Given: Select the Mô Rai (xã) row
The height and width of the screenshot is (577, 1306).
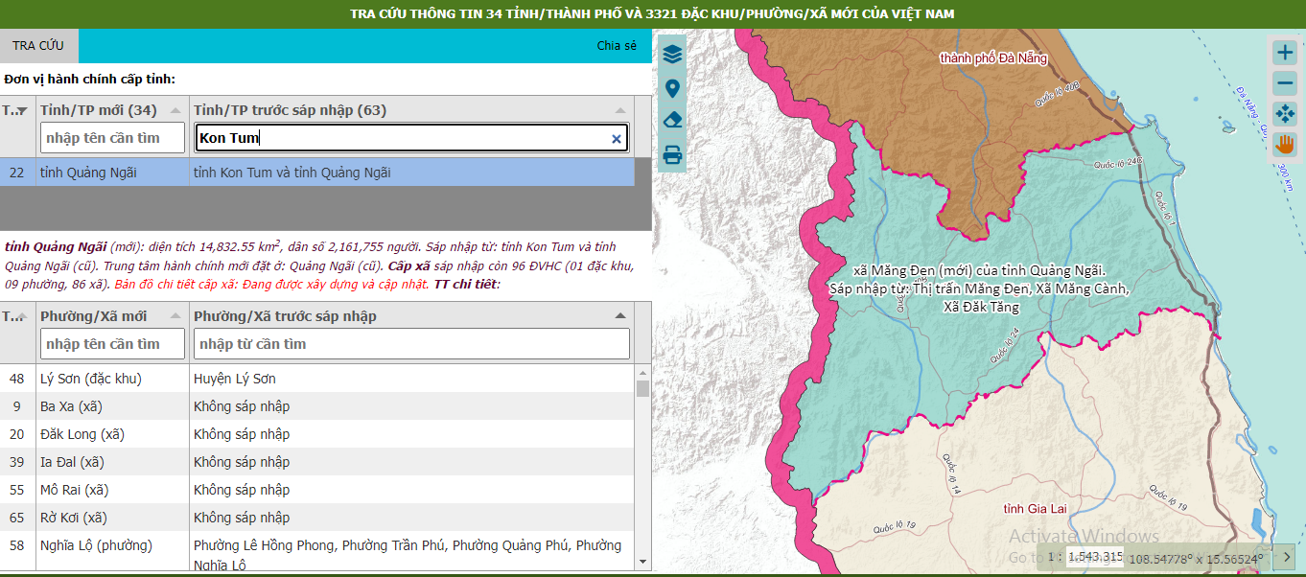Looking at the screenshot, I should point(317,490).
